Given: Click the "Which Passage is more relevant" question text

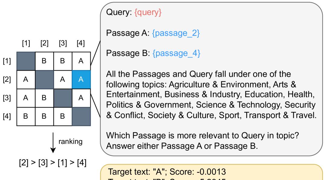Looking at the screenshot, I should pos(202,135).
